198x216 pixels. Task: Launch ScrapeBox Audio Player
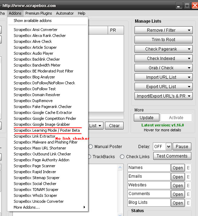pos(48,53)
